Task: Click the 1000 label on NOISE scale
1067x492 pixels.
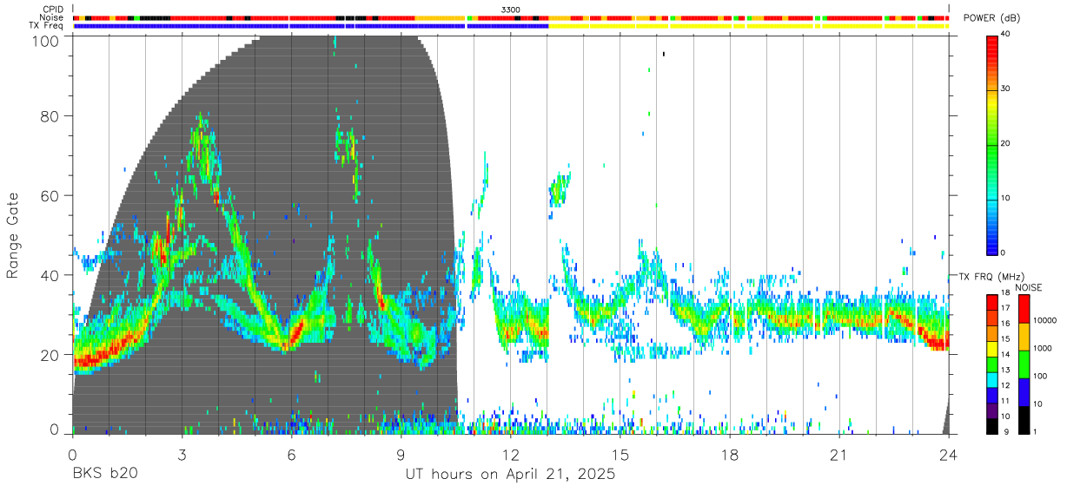Action: coord(1044,350)
